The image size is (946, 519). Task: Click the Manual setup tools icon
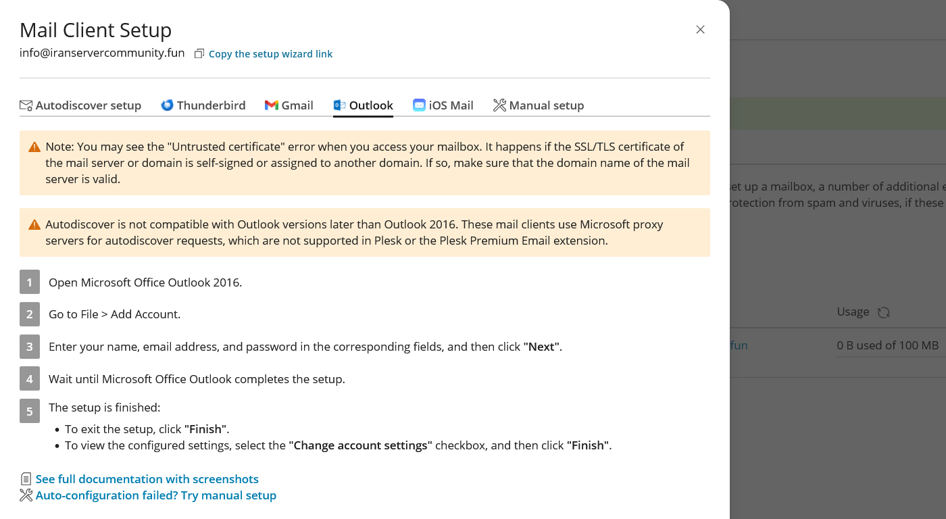pyautogui.click(x=499, y=105)
